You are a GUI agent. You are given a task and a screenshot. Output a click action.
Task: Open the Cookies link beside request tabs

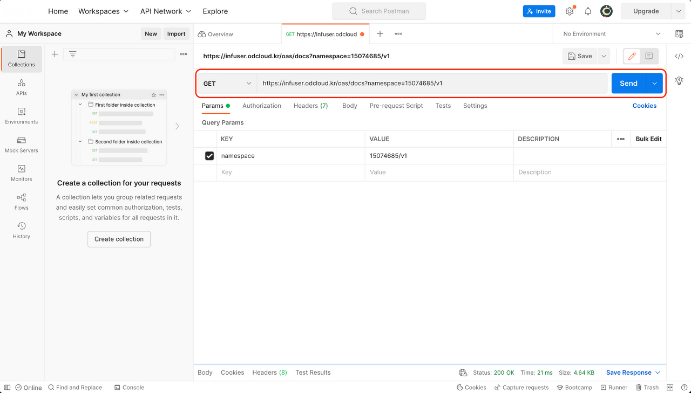[645, 106]
